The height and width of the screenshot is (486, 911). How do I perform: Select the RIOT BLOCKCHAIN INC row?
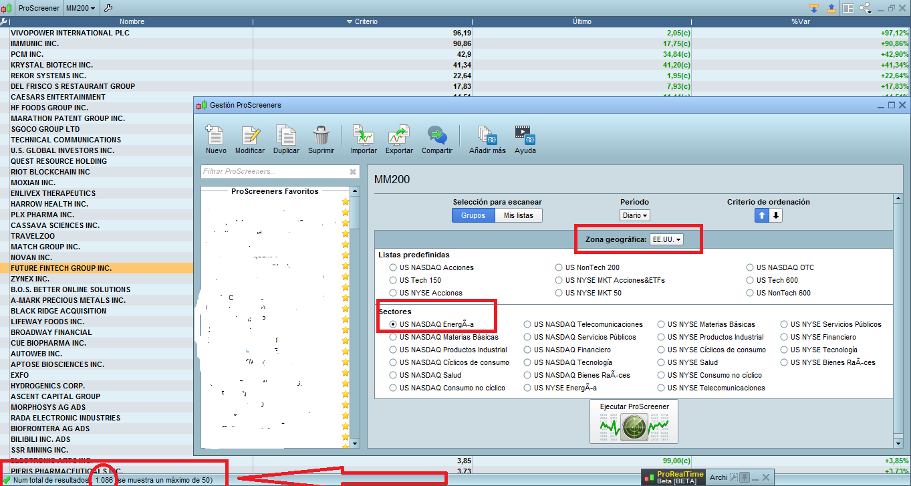point(97,172)
